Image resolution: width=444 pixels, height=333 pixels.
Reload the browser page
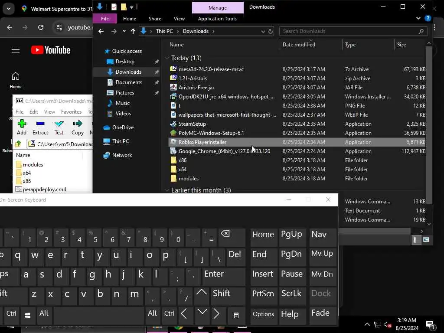(x=41, y=27)
